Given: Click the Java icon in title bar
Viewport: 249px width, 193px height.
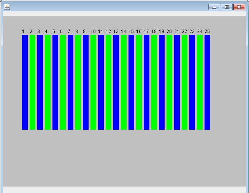Looking at the screenshot, I should coord(7,7).
